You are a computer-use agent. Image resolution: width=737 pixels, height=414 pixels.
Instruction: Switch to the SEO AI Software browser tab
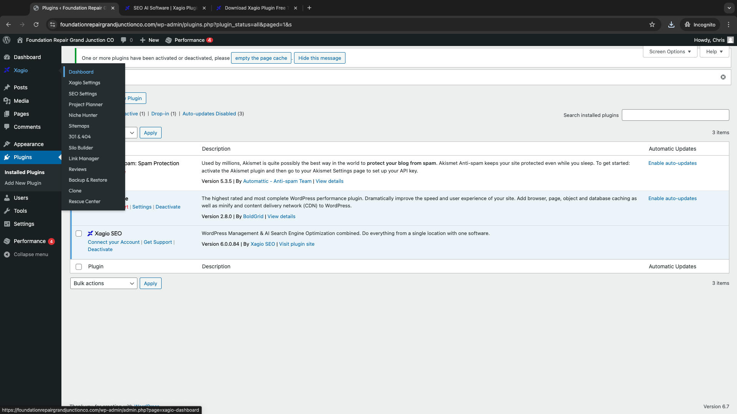[165, 8]
